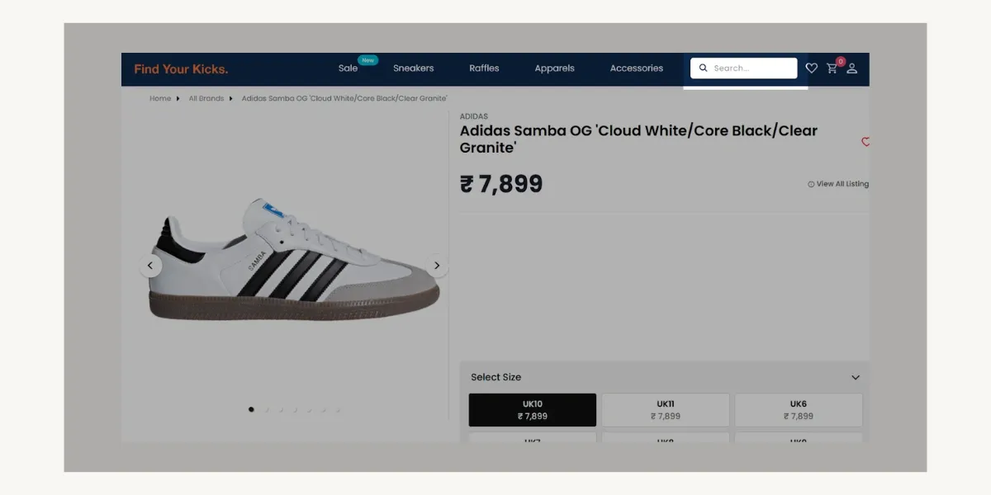
Task: Open the Apparels menu
Action: [554, 68]
